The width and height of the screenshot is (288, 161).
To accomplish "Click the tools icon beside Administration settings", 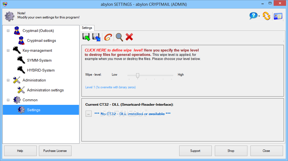I will (21, 90).
